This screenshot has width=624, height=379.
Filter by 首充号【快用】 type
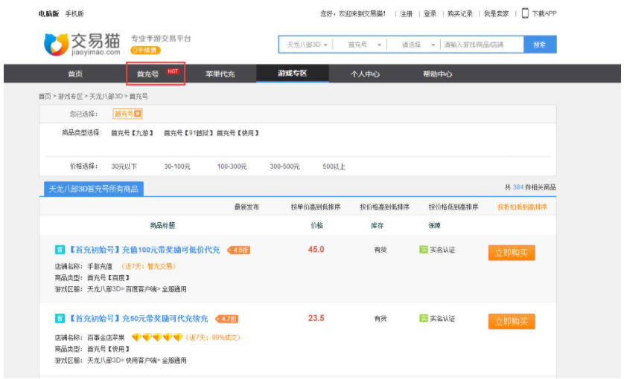click(238, 133)
